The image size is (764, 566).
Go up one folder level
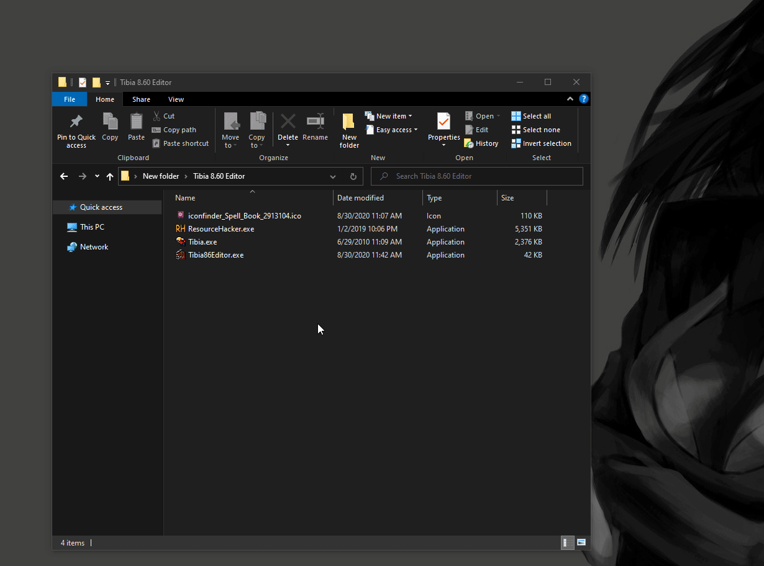tap(110, 176)
